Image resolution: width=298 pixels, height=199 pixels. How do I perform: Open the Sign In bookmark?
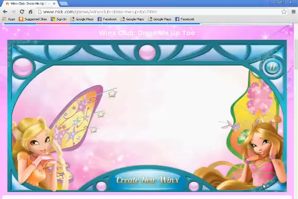(x=58, y=19)
